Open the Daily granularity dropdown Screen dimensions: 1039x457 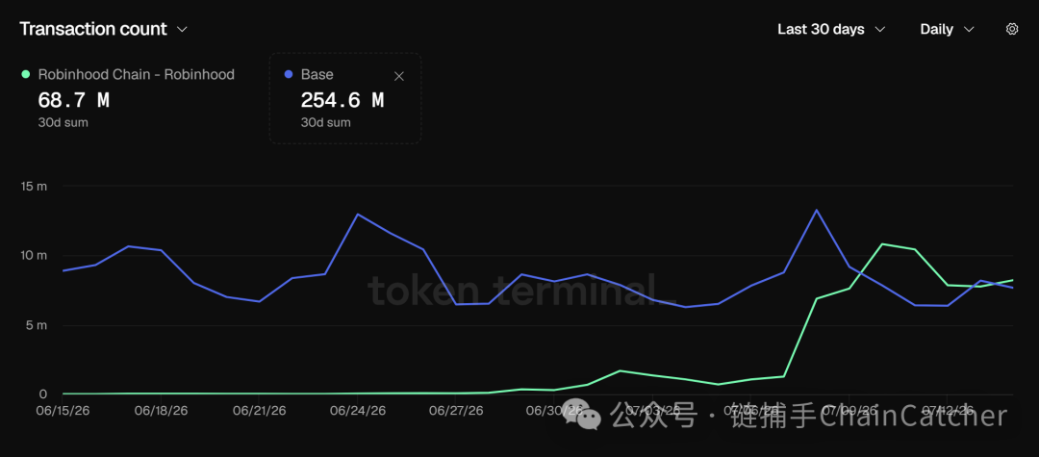[947, 29]
